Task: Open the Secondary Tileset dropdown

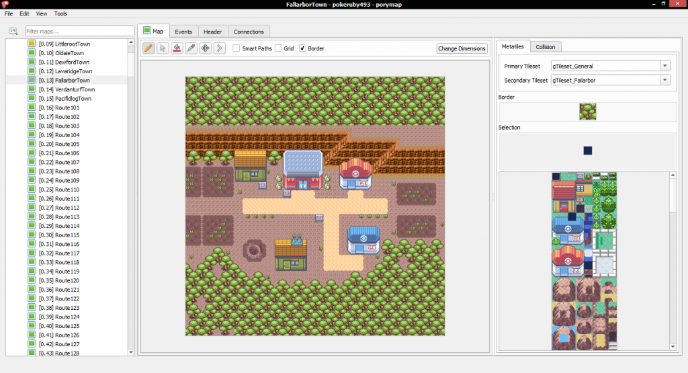Action: click(665, 81)
